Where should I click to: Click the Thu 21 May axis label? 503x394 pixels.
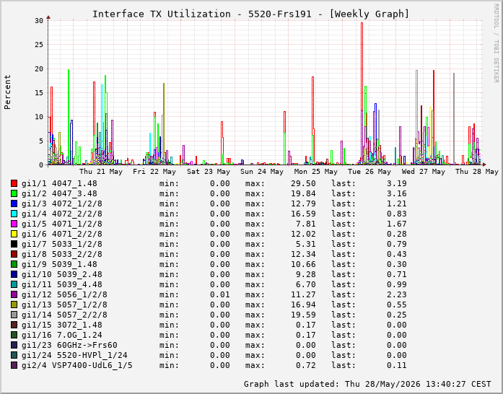pos(101,172)
